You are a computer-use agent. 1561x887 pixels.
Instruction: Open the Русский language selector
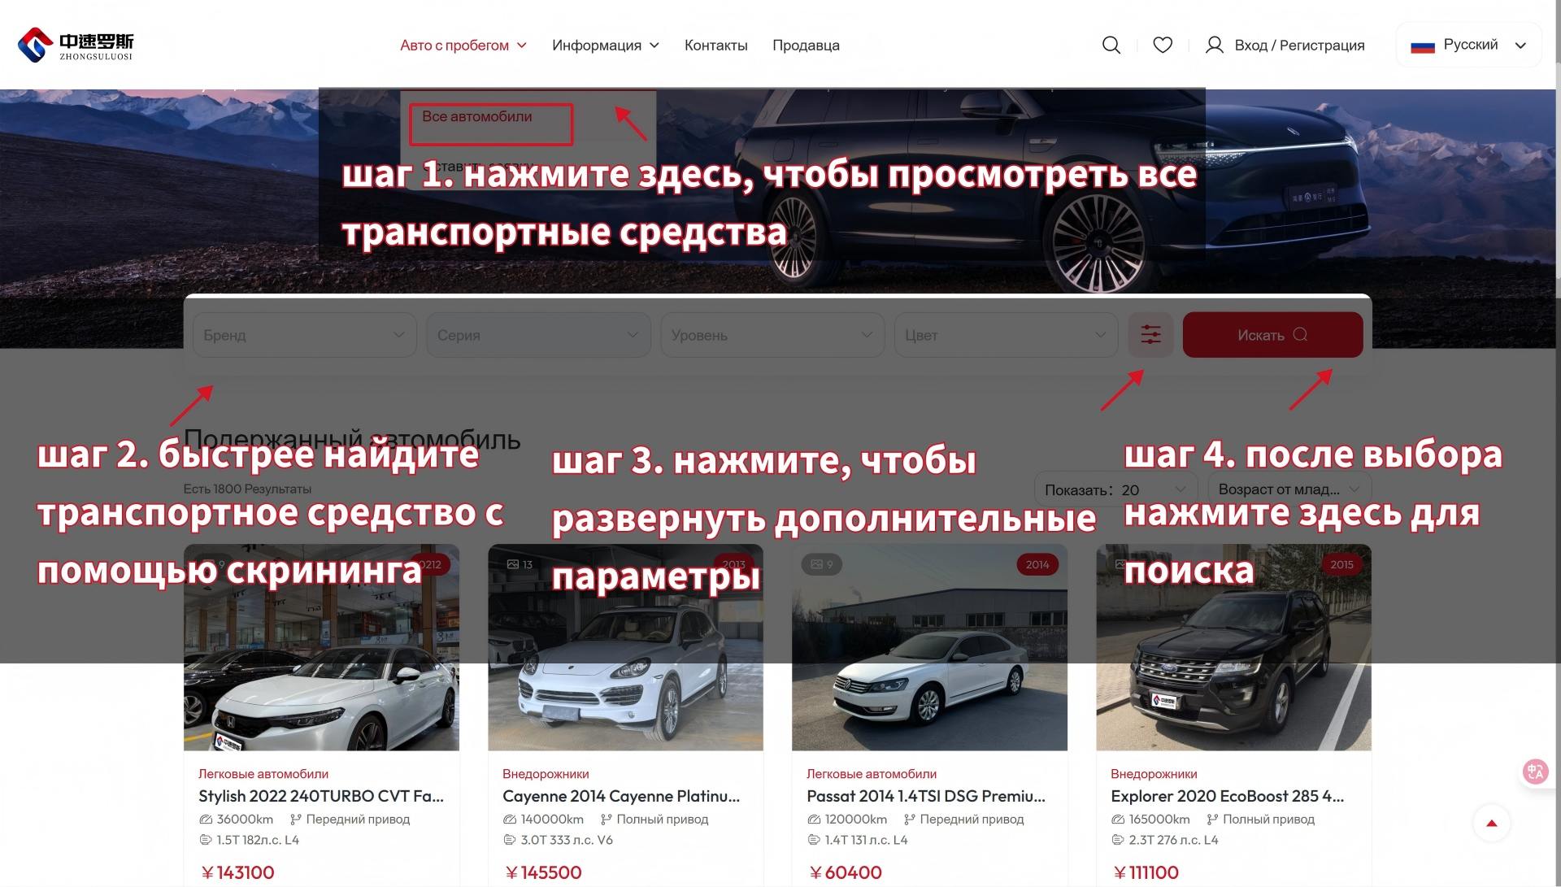tap(1468, 45)
